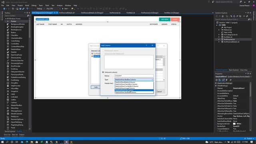Select Label control in the Toolbox
Viewport: 256px width, 144px height.
[13, 94]
